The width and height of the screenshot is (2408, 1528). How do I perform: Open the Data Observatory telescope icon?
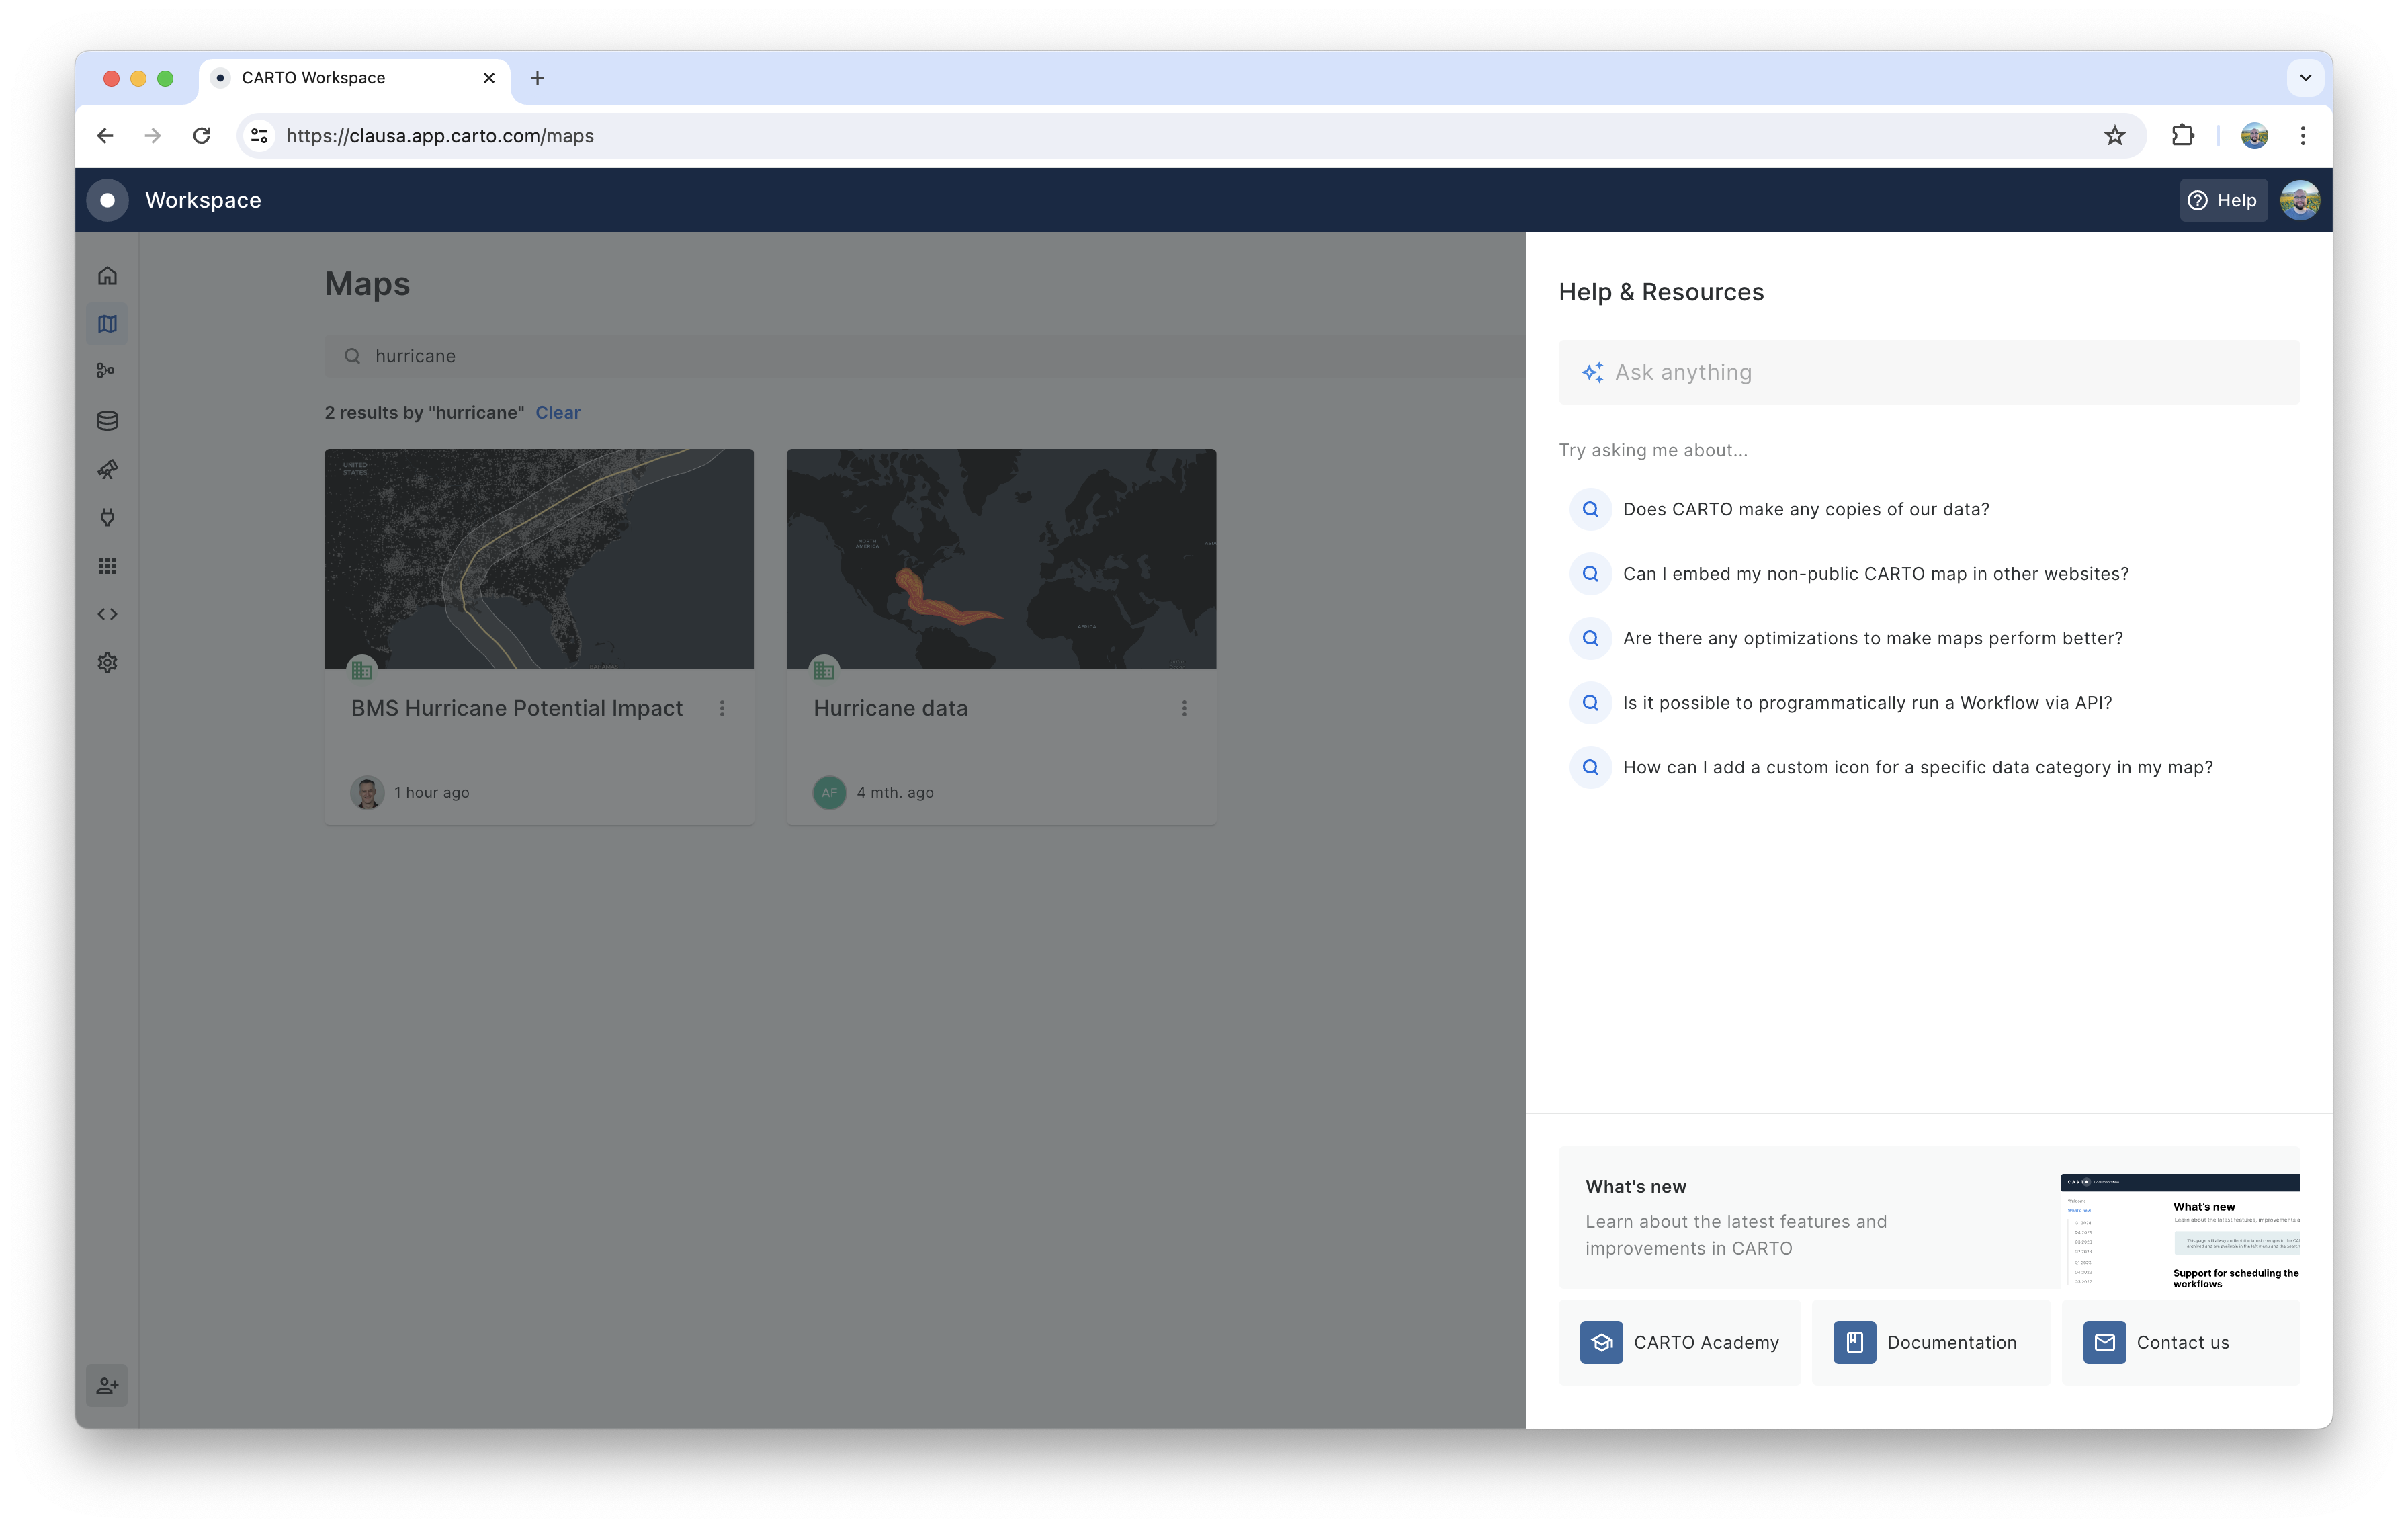[x=107, y=469]
